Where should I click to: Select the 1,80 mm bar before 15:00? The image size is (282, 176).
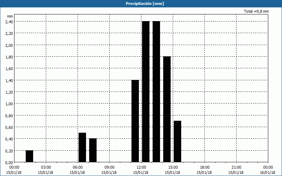(x=167, y=109)
